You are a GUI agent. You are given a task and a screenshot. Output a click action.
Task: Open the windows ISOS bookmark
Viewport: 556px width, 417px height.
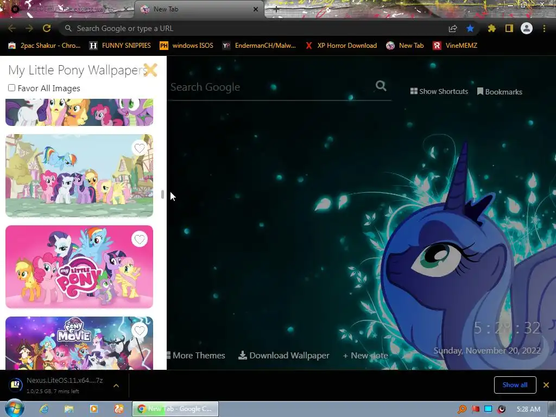[x=187, y=46]
